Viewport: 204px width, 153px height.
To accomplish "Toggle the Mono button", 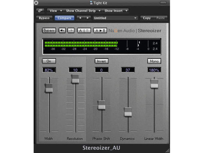I will [154, 61].
